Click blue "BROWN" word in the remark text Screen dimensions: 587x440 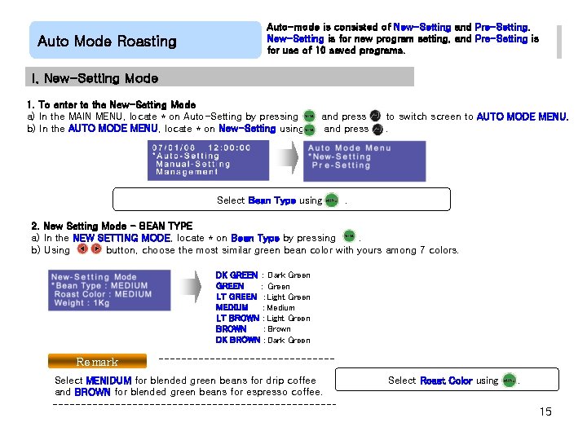[92, 392]
